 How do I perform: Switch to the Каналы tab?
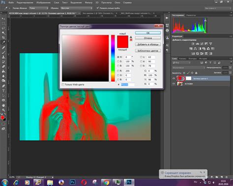182,58
